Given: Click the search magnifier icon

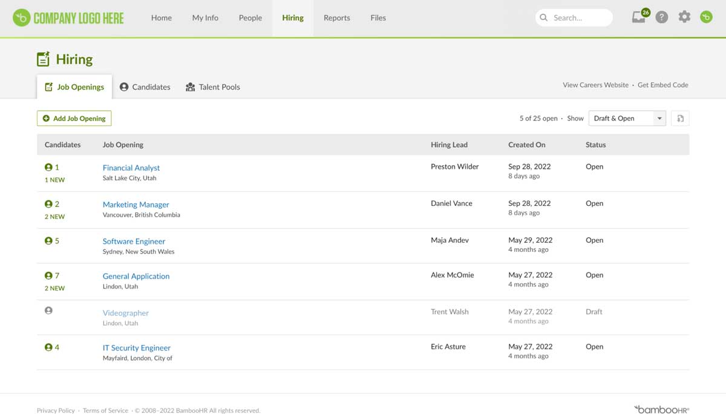Looking at the screenshot, I should [544, 18].
